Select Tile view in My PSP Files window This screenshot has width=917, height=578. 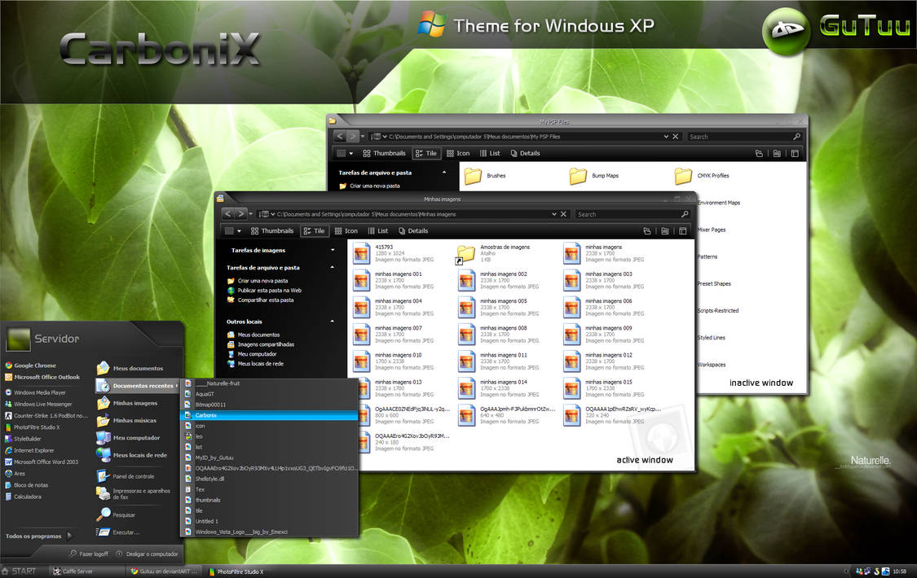tap(425, 154)
